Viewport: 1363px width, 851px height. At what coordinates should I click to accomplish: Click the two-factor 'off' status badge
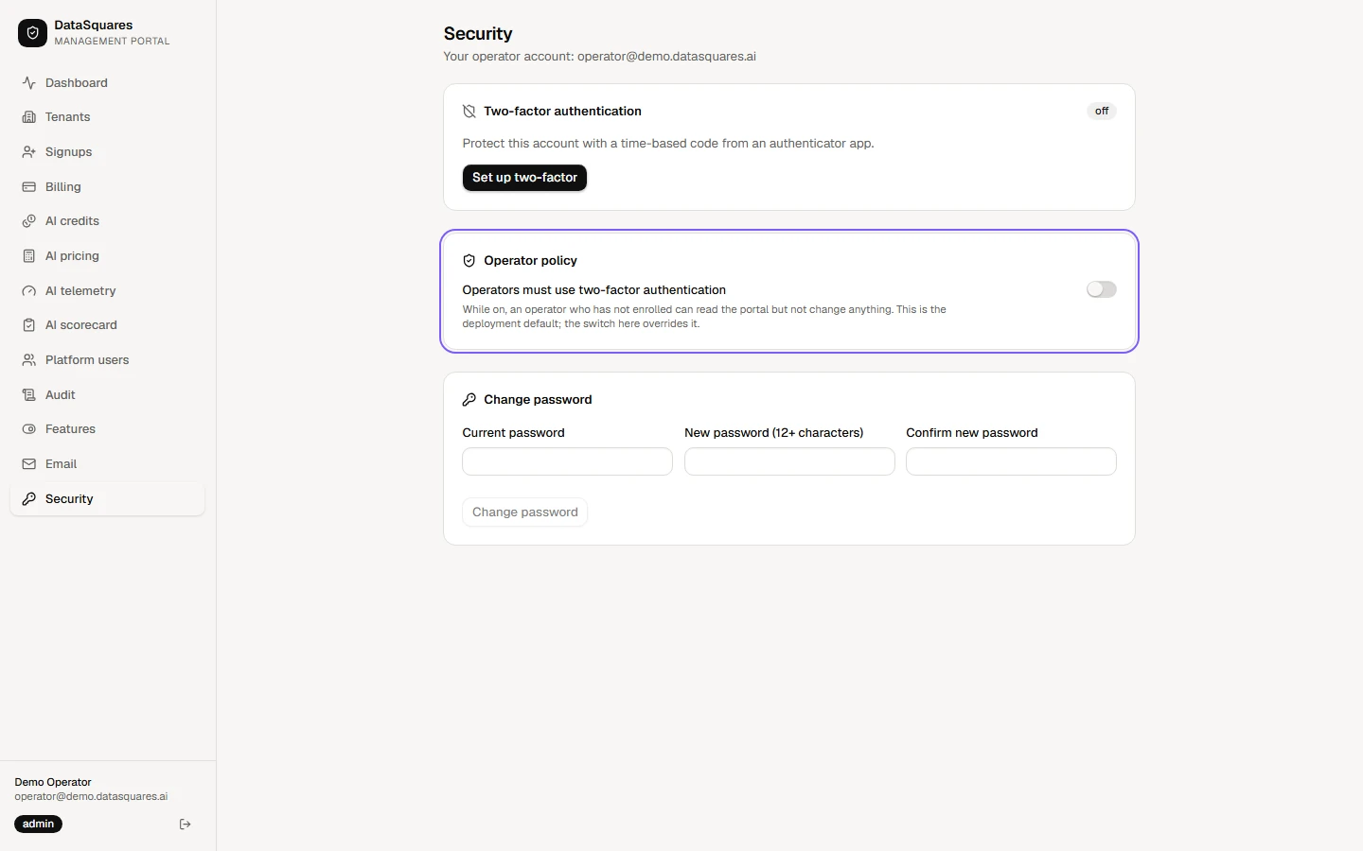pos(1102,112)
